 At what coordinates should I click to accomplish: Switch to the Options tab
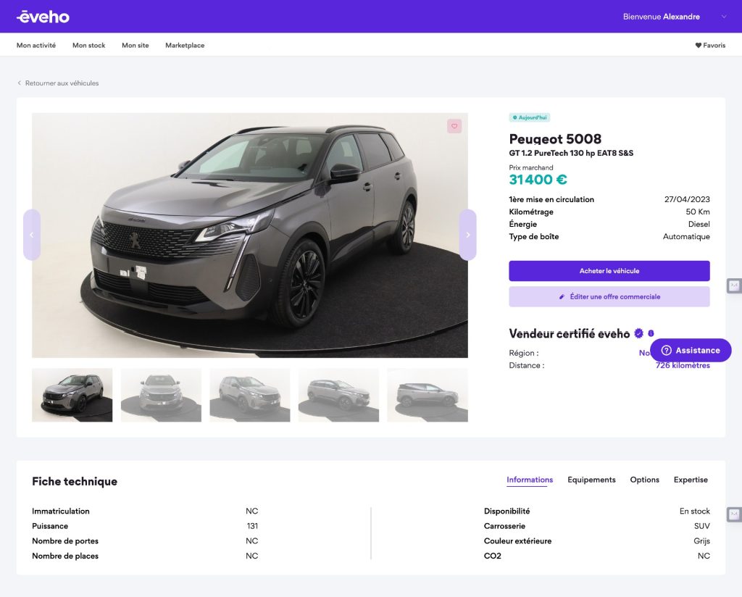(x=644, y=480)
